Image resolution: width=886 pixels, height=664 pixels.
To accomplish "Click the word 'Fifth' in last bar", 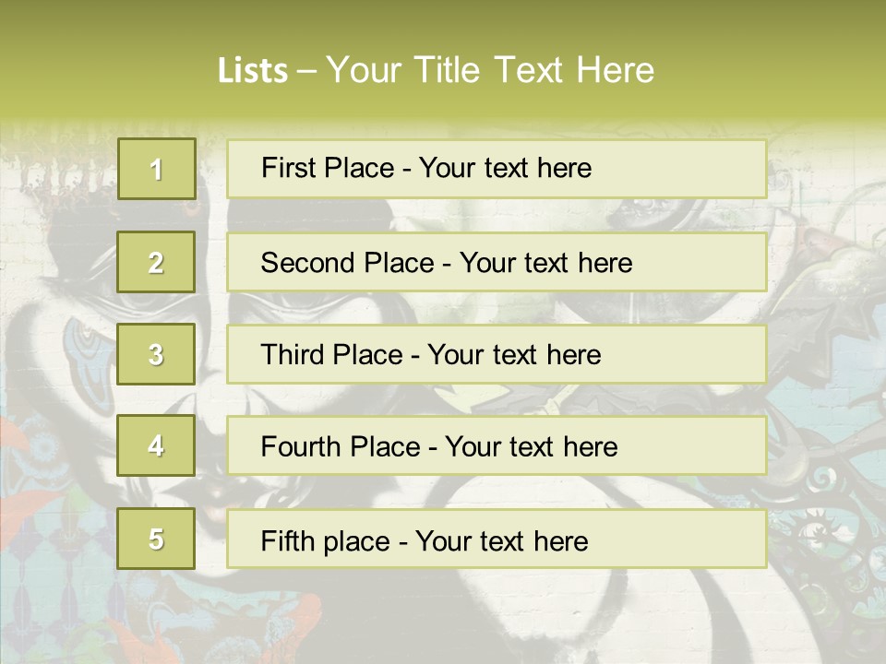I will [289, 540].
